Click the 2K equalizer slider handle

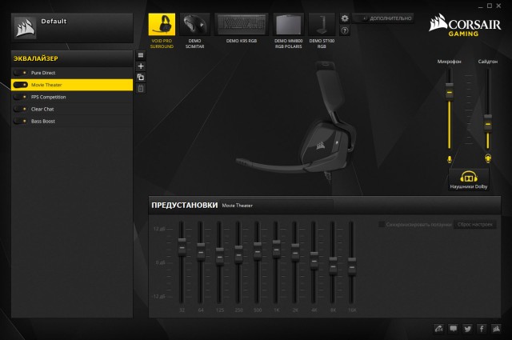(295, 253)
